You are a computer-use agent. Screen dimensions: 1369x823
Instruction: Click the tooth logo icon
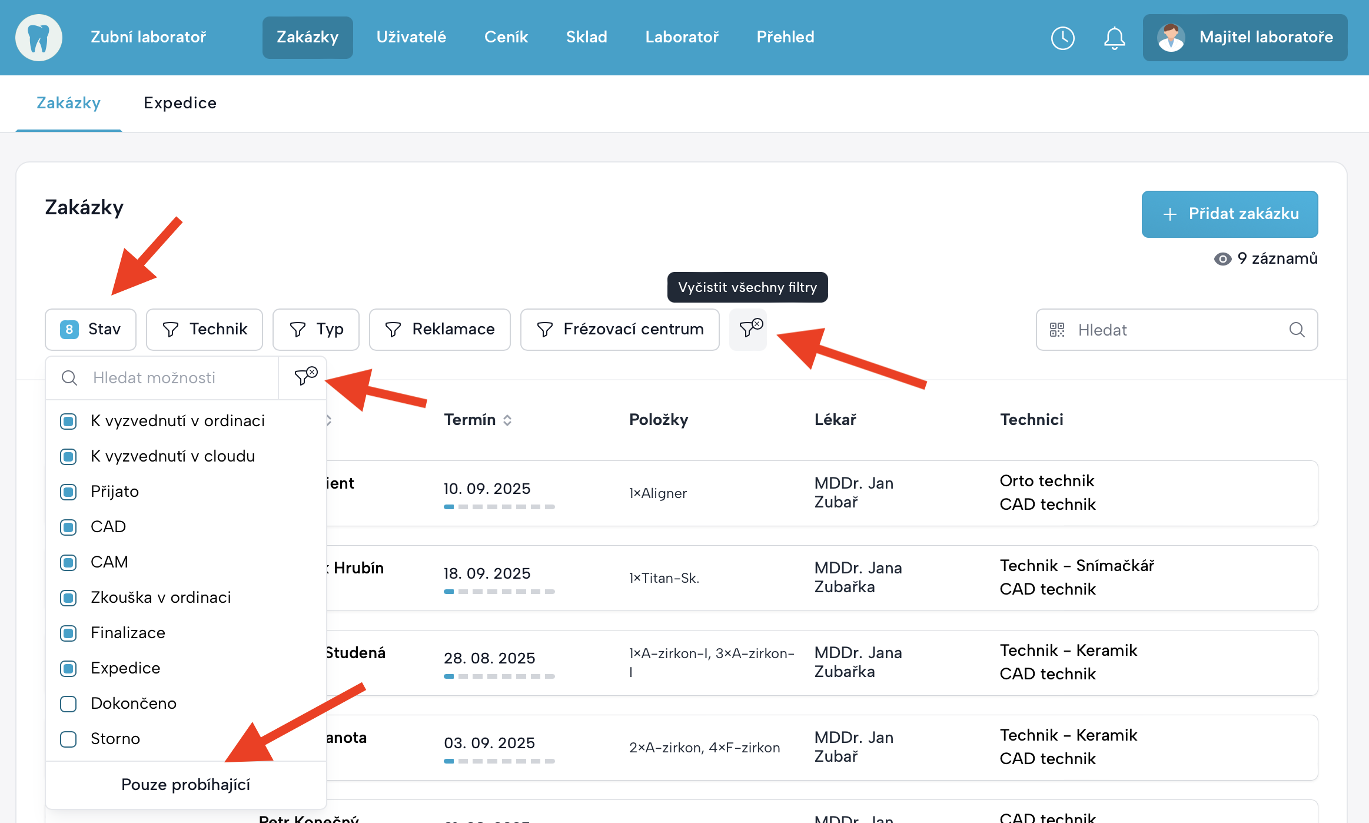[x=39, y=38]
